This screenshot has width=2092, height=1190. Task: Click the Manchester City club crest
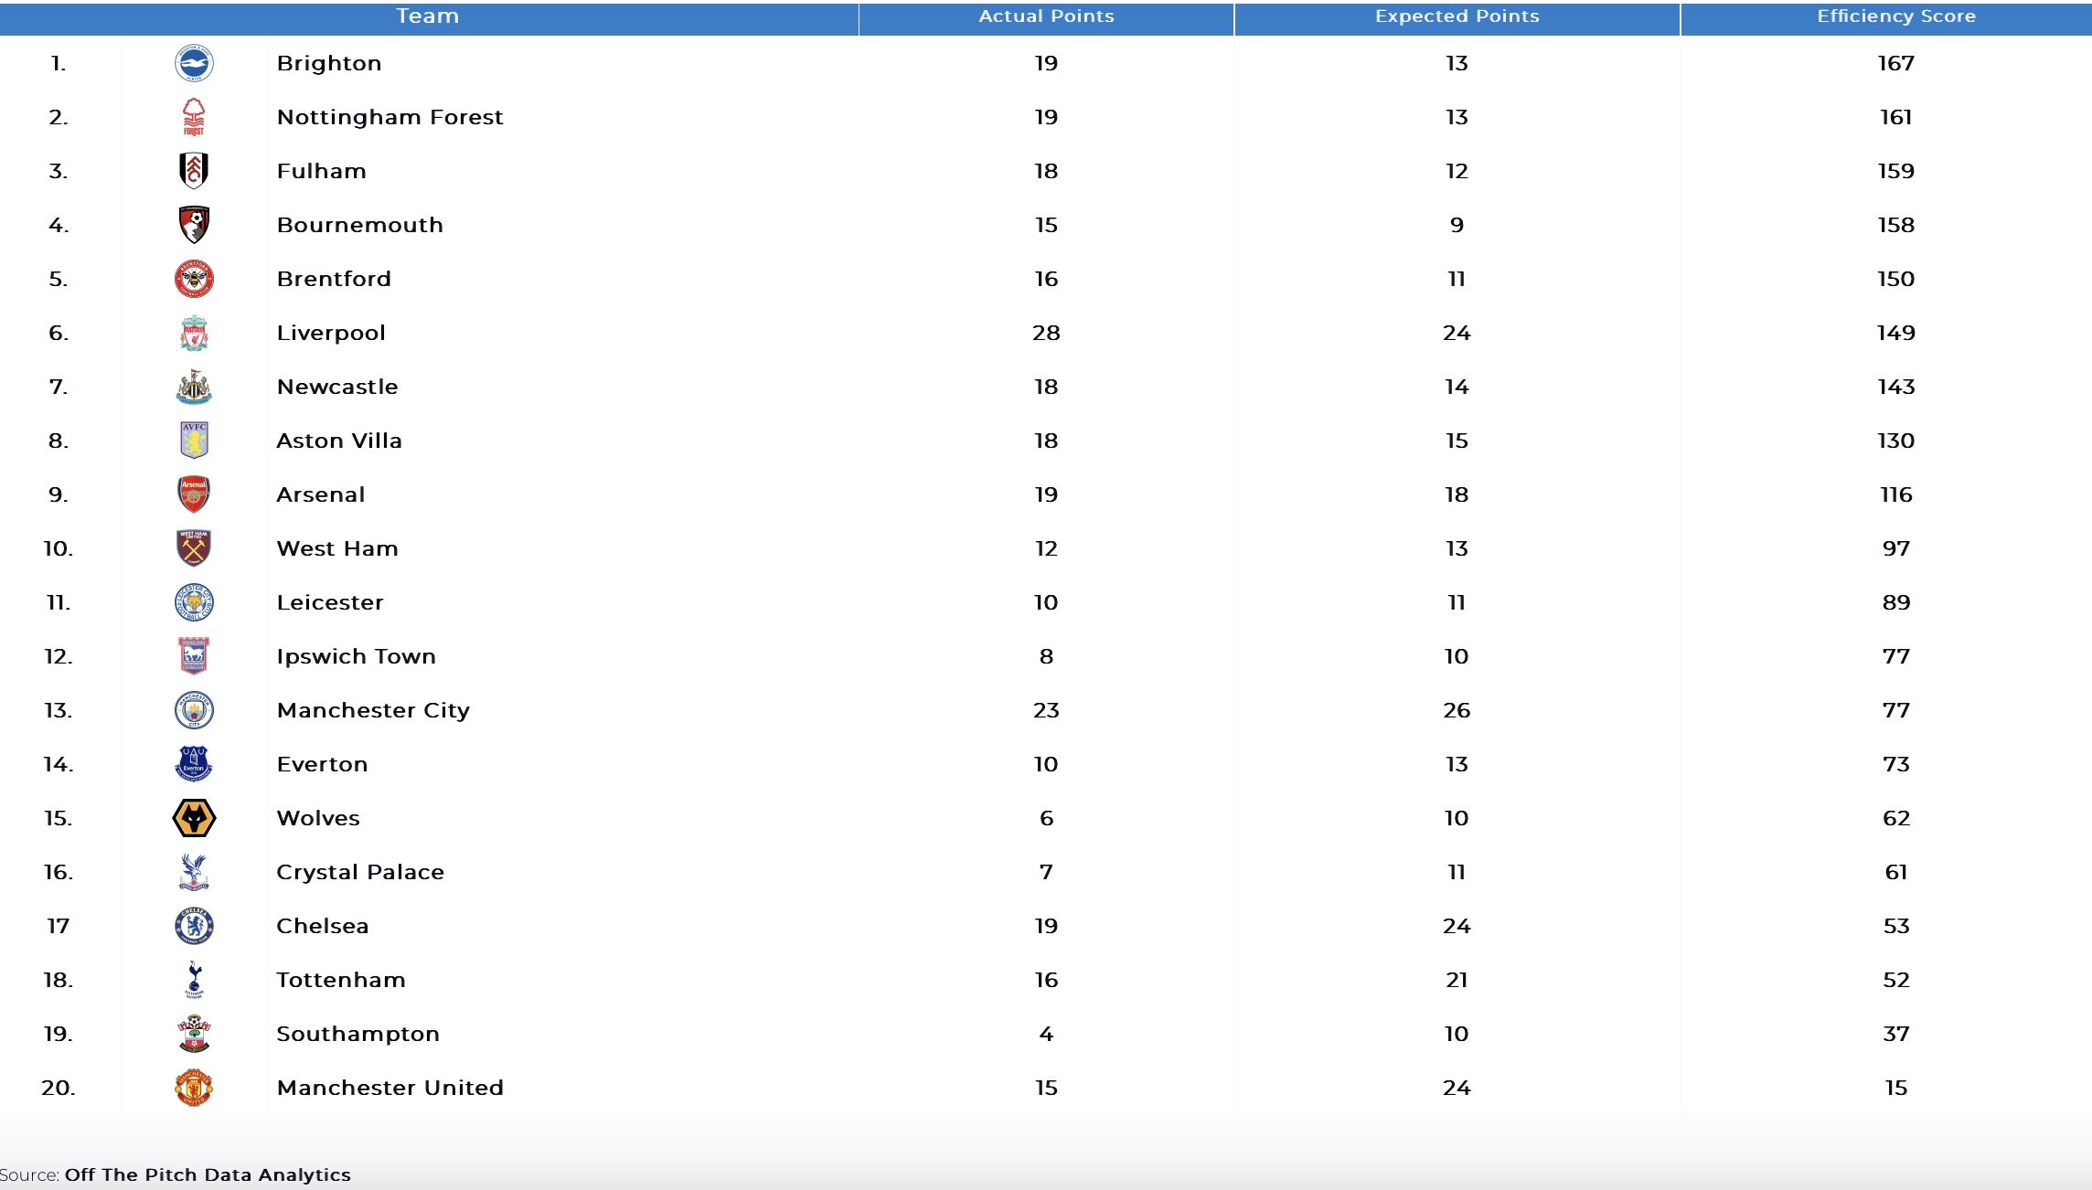pos(194,710)
